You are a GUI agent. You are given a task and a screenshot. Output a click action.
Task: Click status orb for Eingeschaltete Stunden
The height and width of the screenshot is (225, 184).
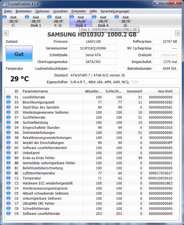point(8,127)
